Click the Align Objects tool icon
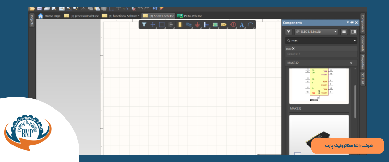 [x=171, y=25]
